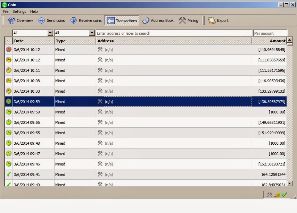
Task: Focus the address or label search field
Action: [x=174, y=33]
